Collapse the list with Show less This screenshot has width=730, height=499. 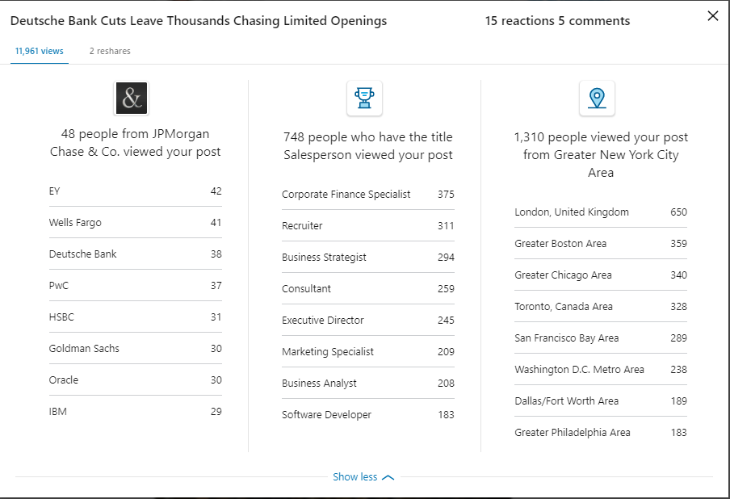[x=355, y=477]
